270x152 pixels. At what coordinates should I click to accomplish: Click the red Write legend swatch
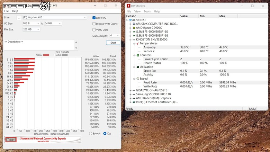pos(46,55)
